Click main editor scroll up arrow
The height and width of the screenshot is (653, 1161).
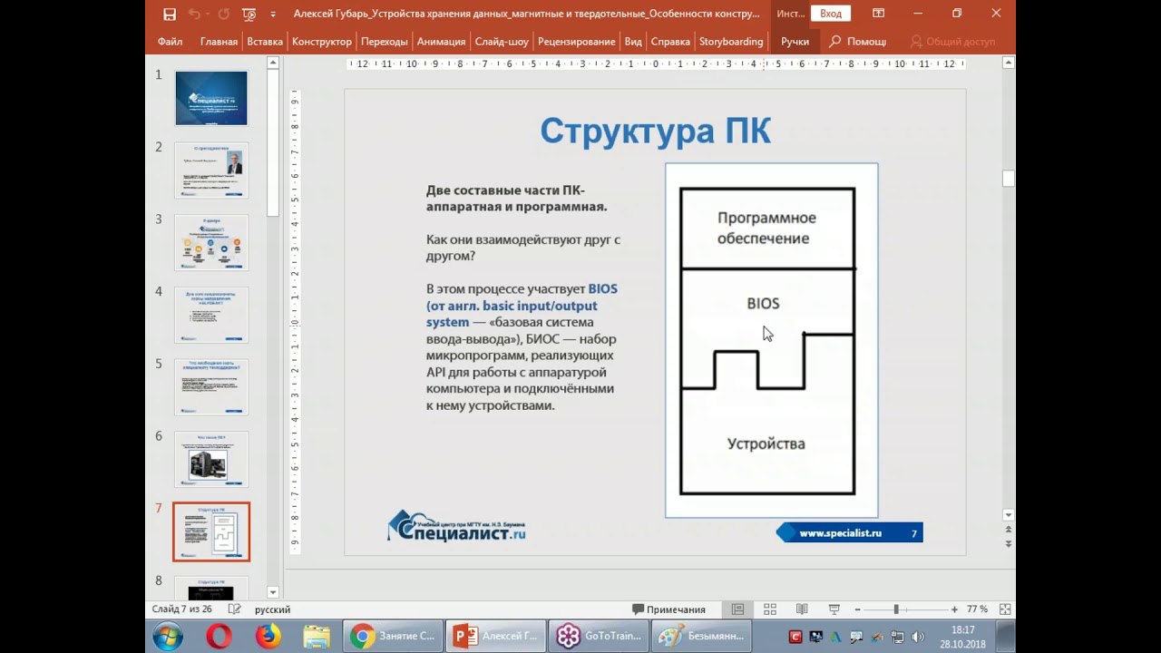[1009, 63]
